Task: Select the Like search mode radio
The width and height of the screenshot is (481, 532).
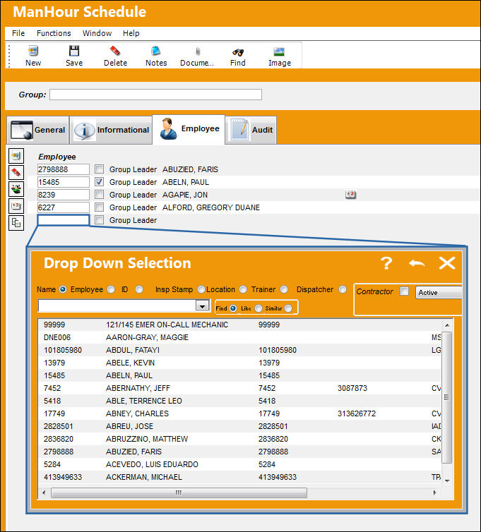Action: [x=259, y=308]
